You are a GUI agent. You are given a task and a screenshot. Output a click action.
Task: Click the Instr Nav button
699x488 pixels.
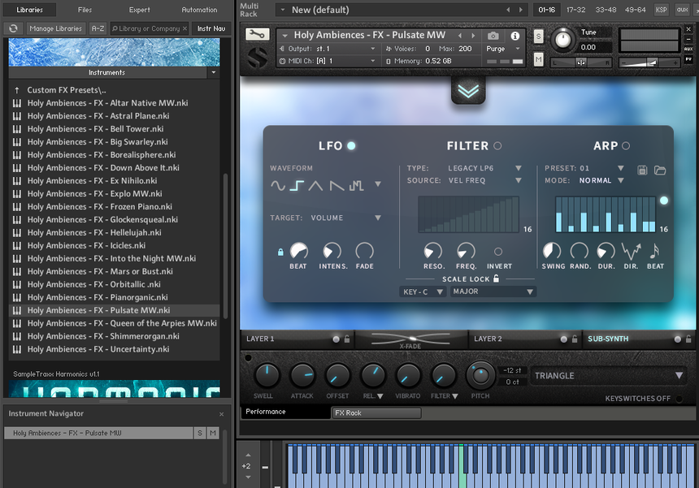(211, 28)
